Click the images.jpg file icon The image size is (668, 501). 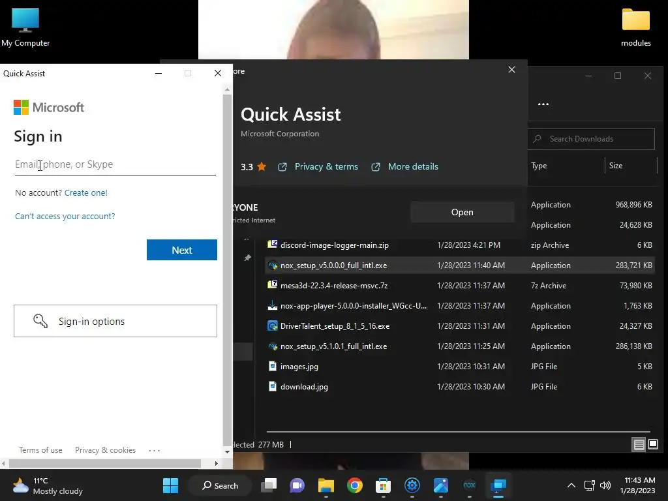272,366
